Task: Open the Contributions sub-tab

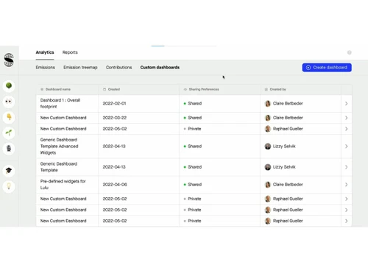Action: (x=119, y=68)
